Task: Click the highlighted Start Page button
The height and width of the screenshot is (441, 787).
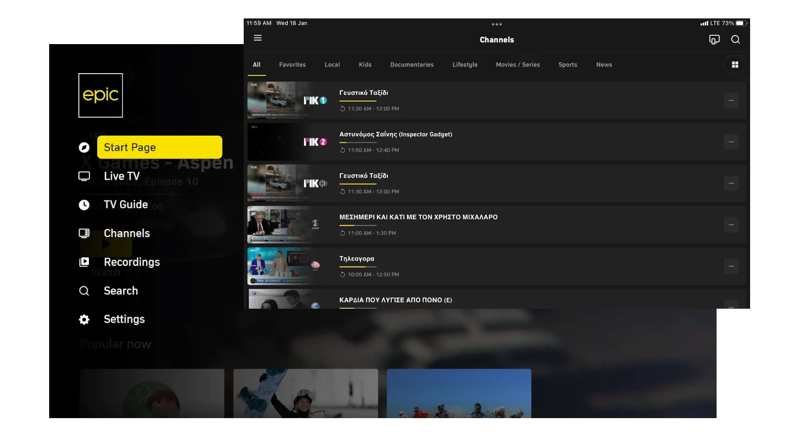Action: click(159, 147)
